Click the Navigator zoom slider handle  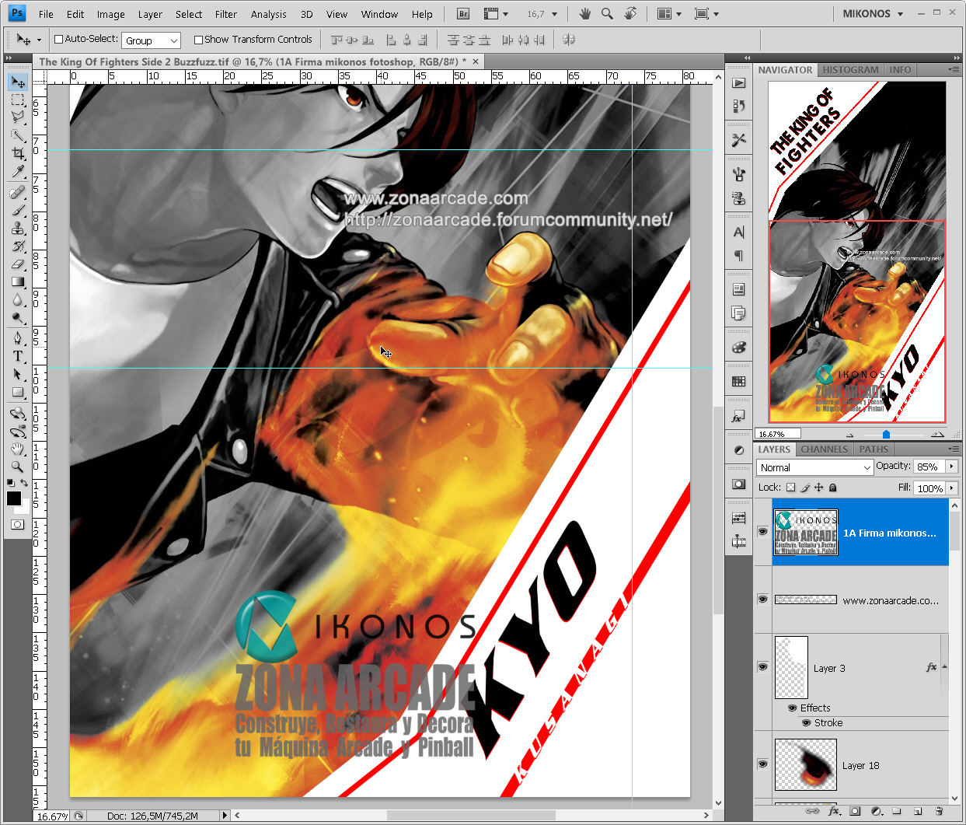click(x=886, y=435)
